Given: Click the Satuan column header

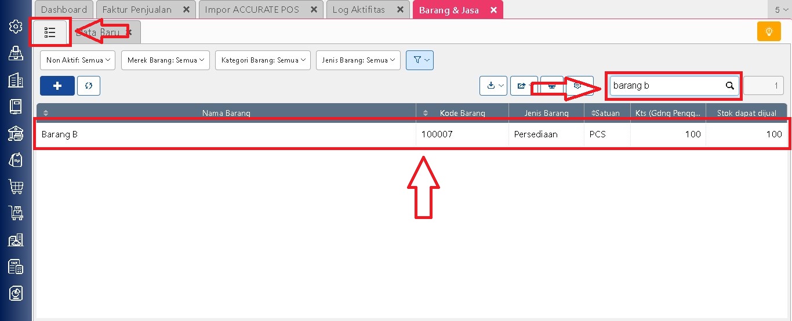Looking at the screenshot, I should [x=607, y=113].
